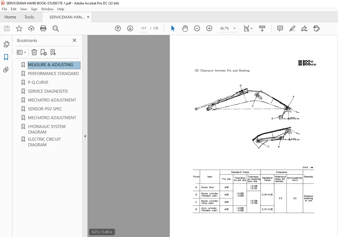The image size is (338, 237).
Task: Upload file to cloud icon
Action: [x=31, y=28]
